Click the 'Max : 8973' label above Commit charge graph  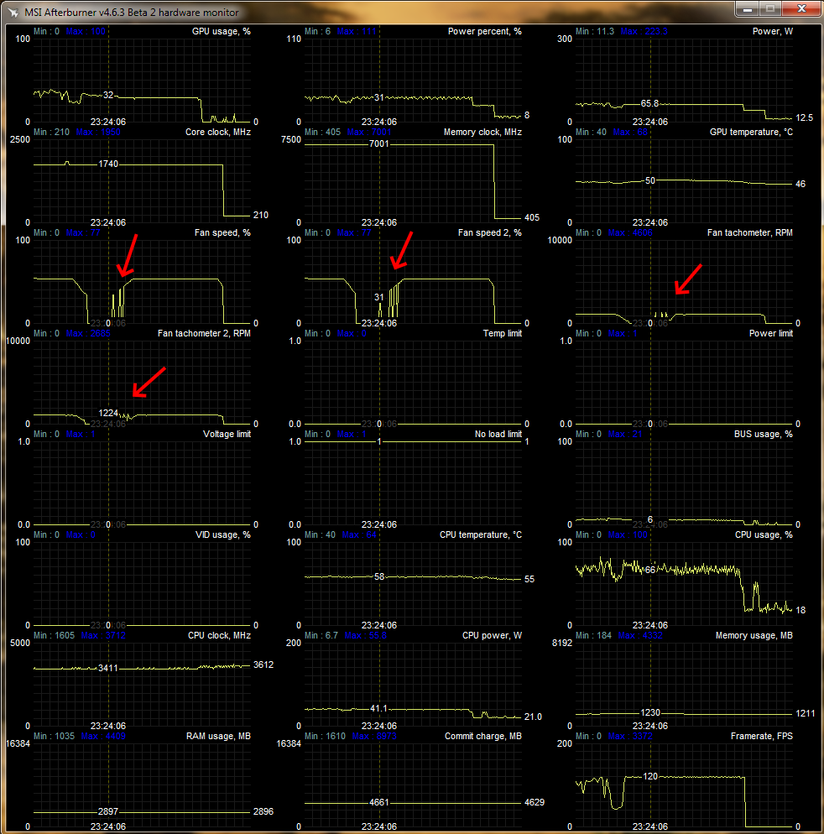tap(374, 736)
